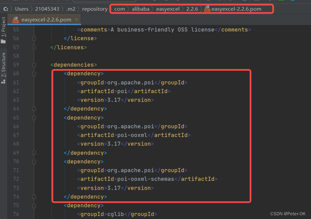Click the Maven pom icon on the editor tab
311x219 pixels.
(15, 20)
